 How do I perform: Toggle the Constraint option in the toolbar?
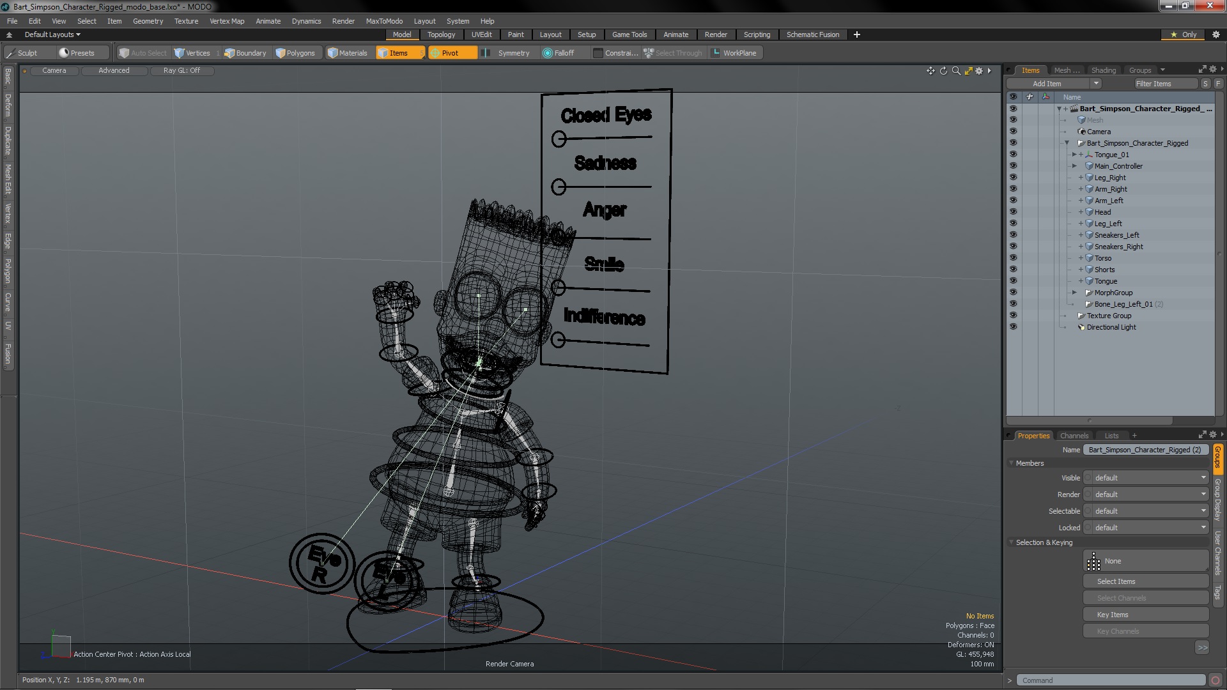coord(615,53)
